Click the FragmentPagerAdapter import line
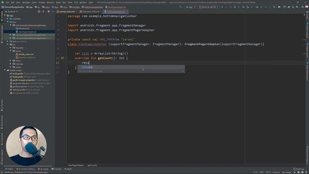The image size is (309, 174). [111, 30]
